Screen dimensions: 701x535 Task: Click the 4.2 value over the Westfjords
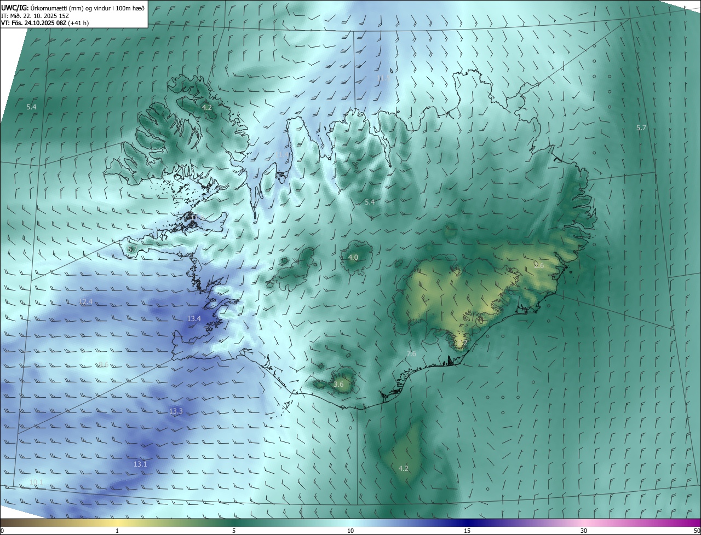click(206, 107)
